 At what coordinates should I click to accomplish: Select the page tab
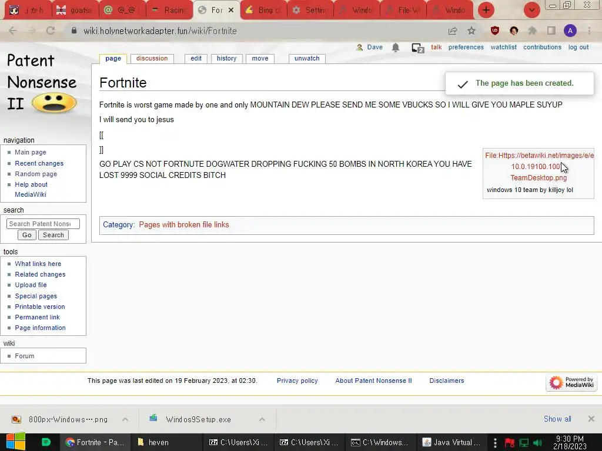tap(113, 58)
